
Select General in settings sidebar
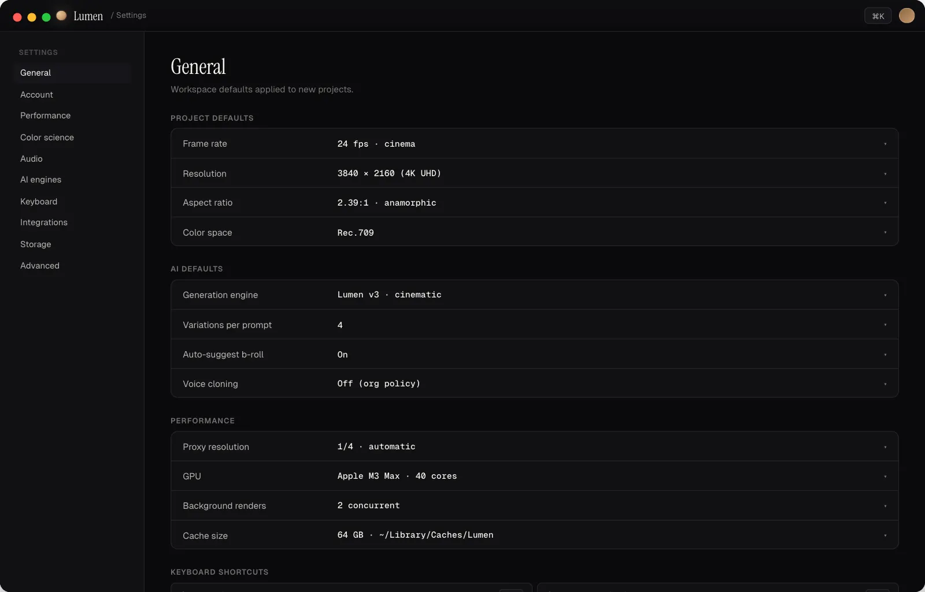coord(72,73)
